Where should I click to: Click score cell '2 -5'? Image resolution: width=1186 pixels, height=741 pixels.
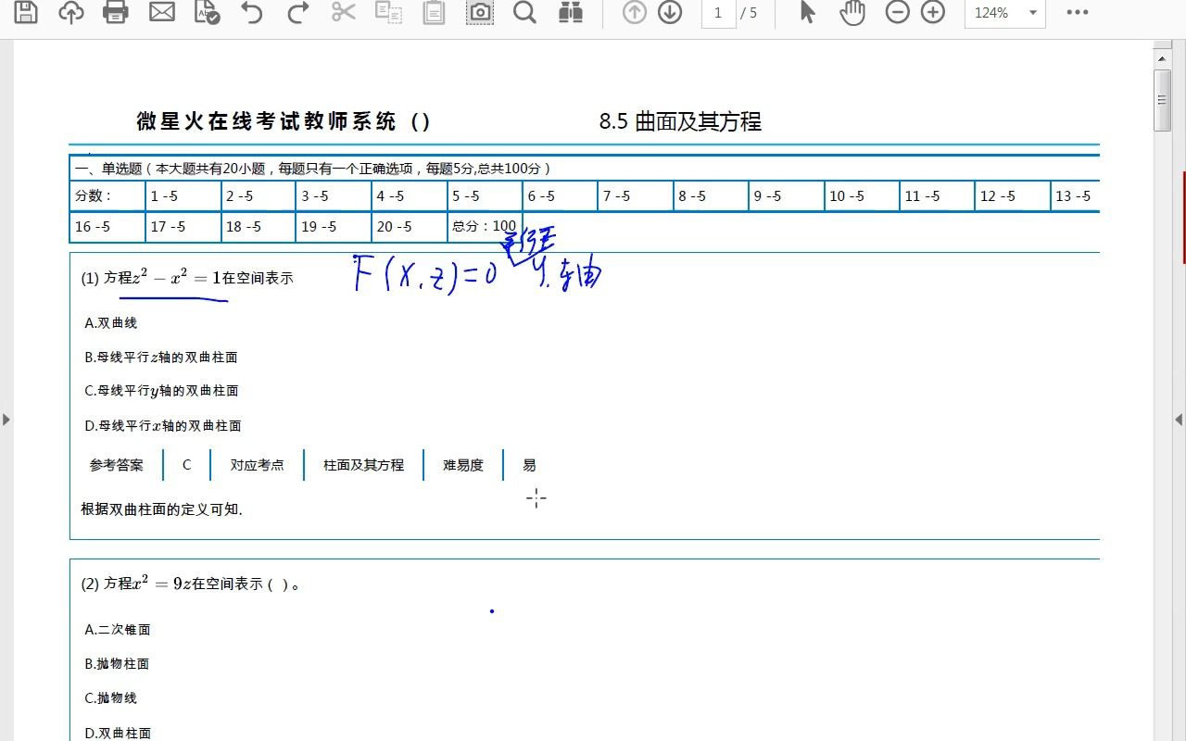(x=258, y=196)
